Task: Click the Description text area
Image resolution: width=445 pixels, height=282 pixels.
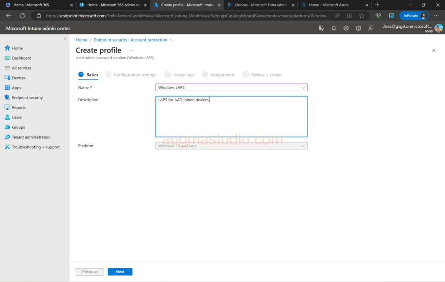Action: coord(231,116)
